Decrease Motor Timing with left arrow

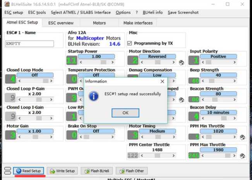142,137
